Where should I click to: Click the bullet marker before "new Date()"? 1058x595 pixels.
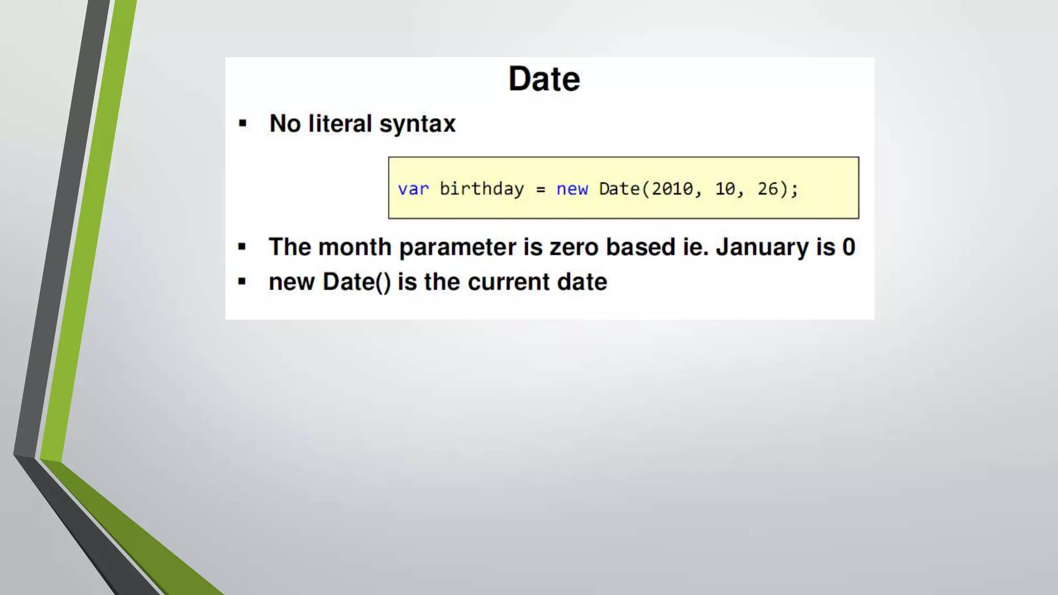pos(242,281)
